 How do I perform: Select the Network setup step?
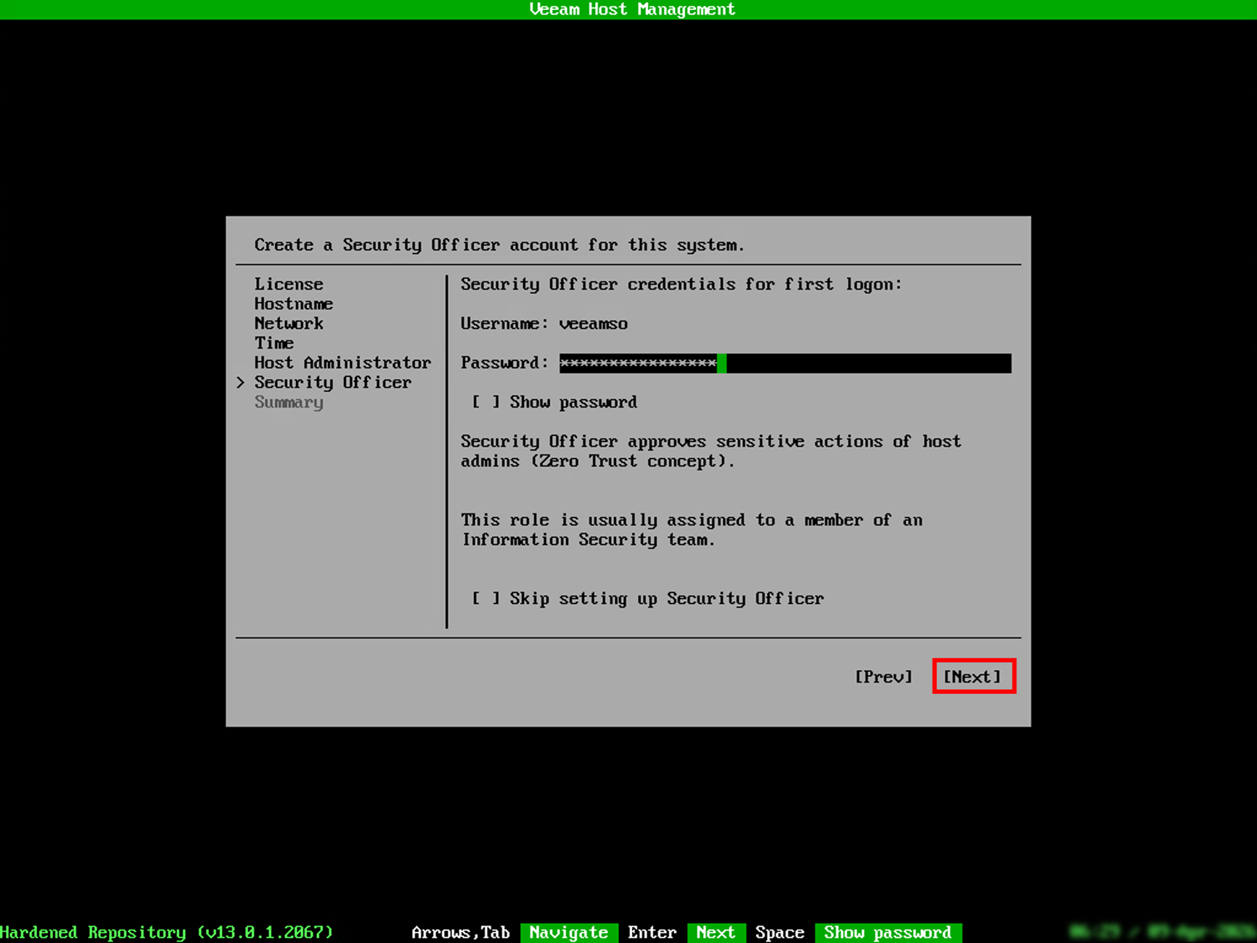pos(289,323)
